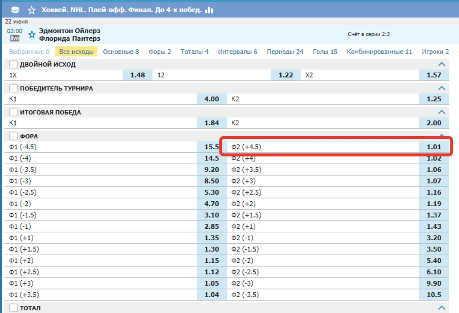
Task: Select Ф2 (+3.5) odds 1.06
Action: click(x=434, y=170)
